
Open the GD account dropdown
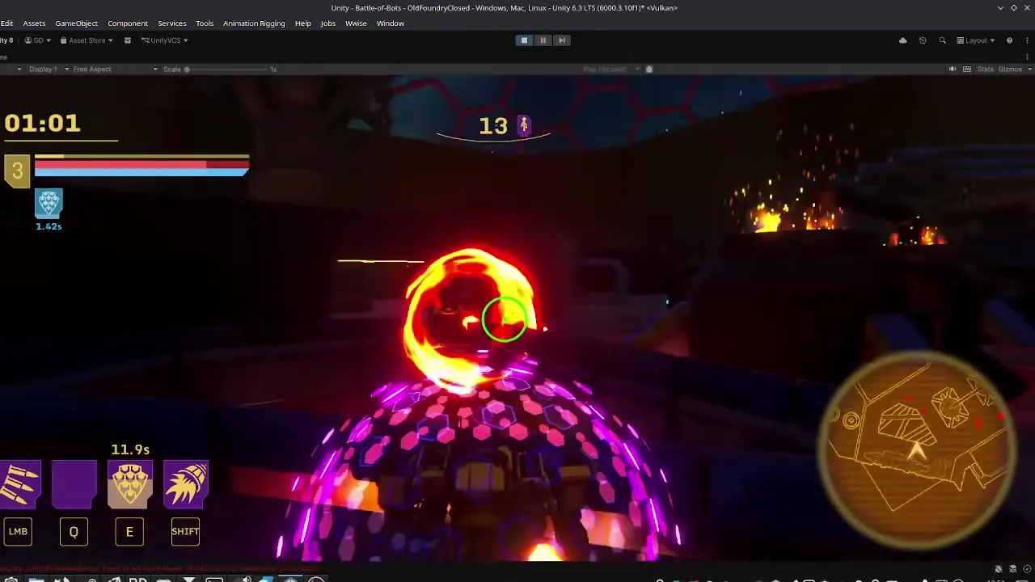point(37,40)
